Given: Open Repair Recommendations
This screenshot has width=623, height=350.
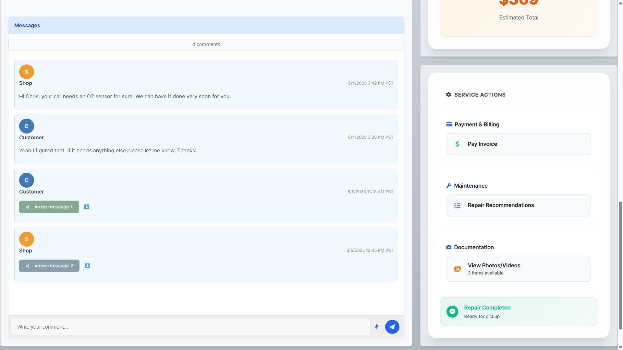Looking at the screenshot, I should [x=518, y=205].
